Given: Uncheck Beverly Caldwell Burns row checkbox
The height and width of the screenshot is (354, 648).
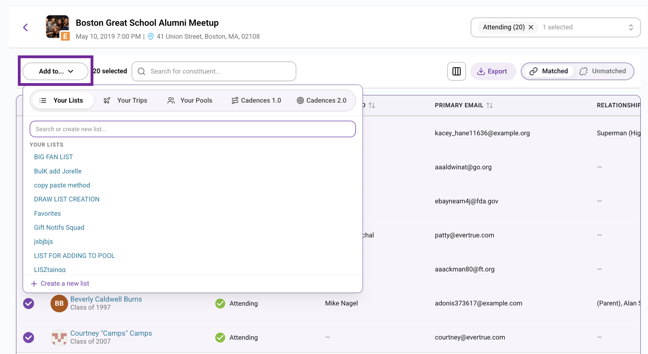Looking at the screenshot, I should click(x=29, y=304).
